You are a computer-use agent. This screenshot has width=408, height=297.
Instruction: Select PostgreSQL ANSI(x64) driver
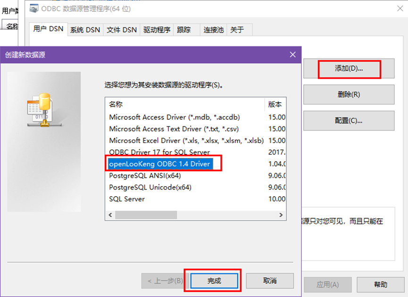pyautogui.click(x=145, y=176)
